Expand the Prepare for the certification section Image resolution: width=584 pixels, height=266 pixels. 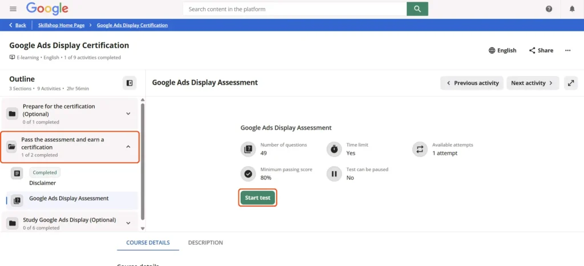click(x=128, y=114)
